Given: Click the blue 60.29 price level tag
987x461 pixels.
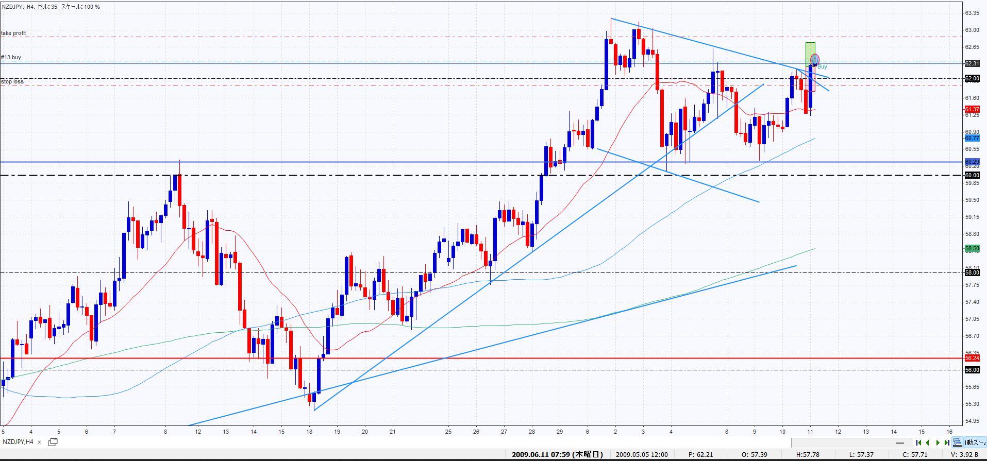Looking at the screenshot, I should pyautogui.click(x=972, y=162).
